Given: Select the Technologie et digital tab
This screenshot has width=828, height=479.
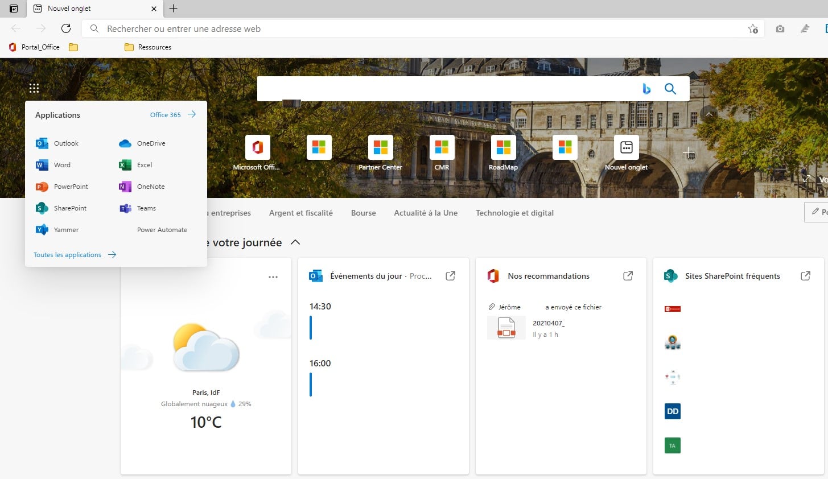Looking at the screenshot, I should click(x=514, y=213).
